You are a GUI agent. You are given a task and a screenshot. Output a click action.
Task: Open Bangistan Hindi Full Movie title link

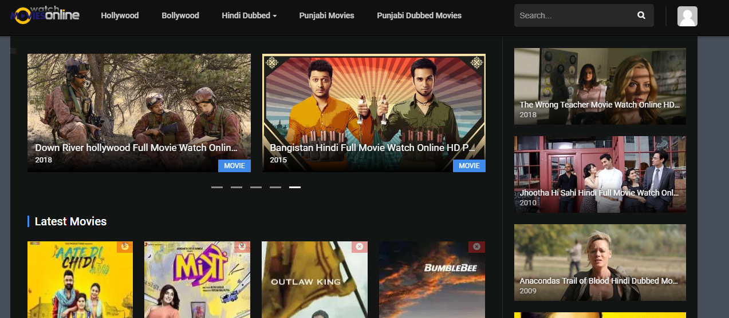(373, 148)
